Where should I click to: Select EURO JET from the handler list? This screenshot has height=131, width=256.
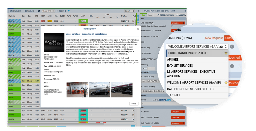197,95
